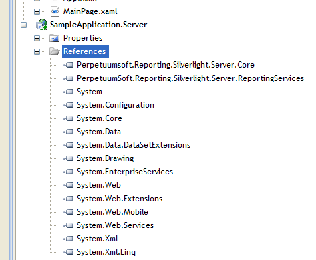Select the System.EnterpriseServices reference
316x260 pixels.
pyautogui.click(x=125, y=172)
